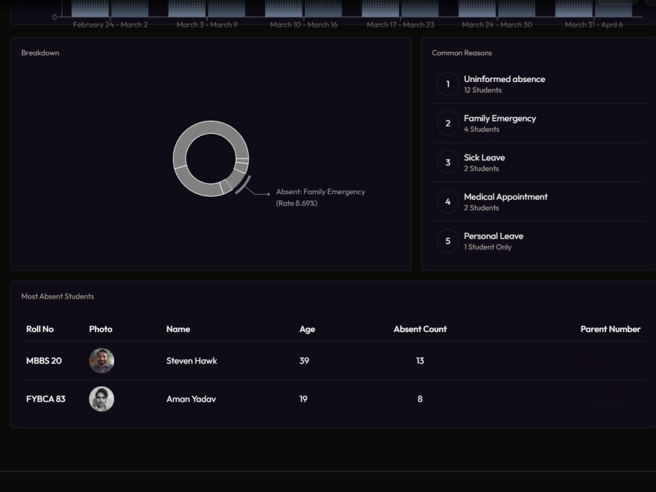The height and width of the screenshot is (492, 656).
Task: Click the Absent Count column header
Action: pyautogui.click(x=420, y=329)
